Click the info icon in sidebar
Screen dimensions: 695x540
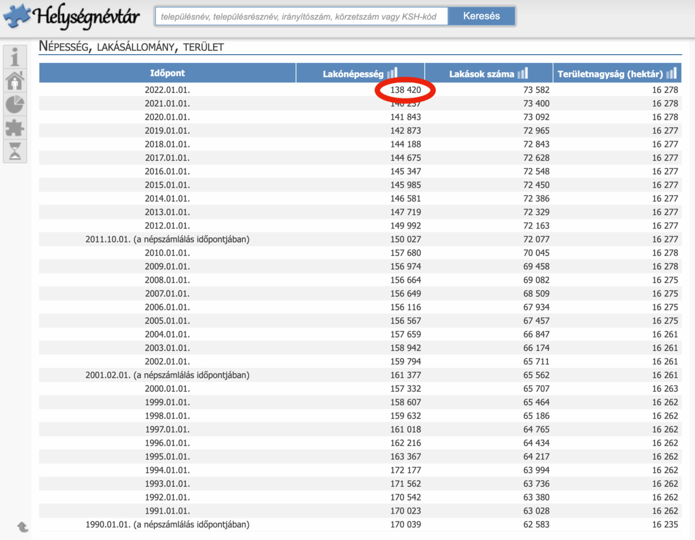[15, 57]
